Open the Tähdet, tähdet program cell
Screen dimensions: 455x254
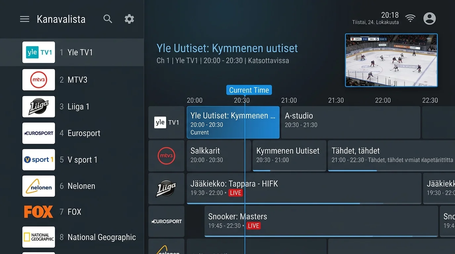392,155
